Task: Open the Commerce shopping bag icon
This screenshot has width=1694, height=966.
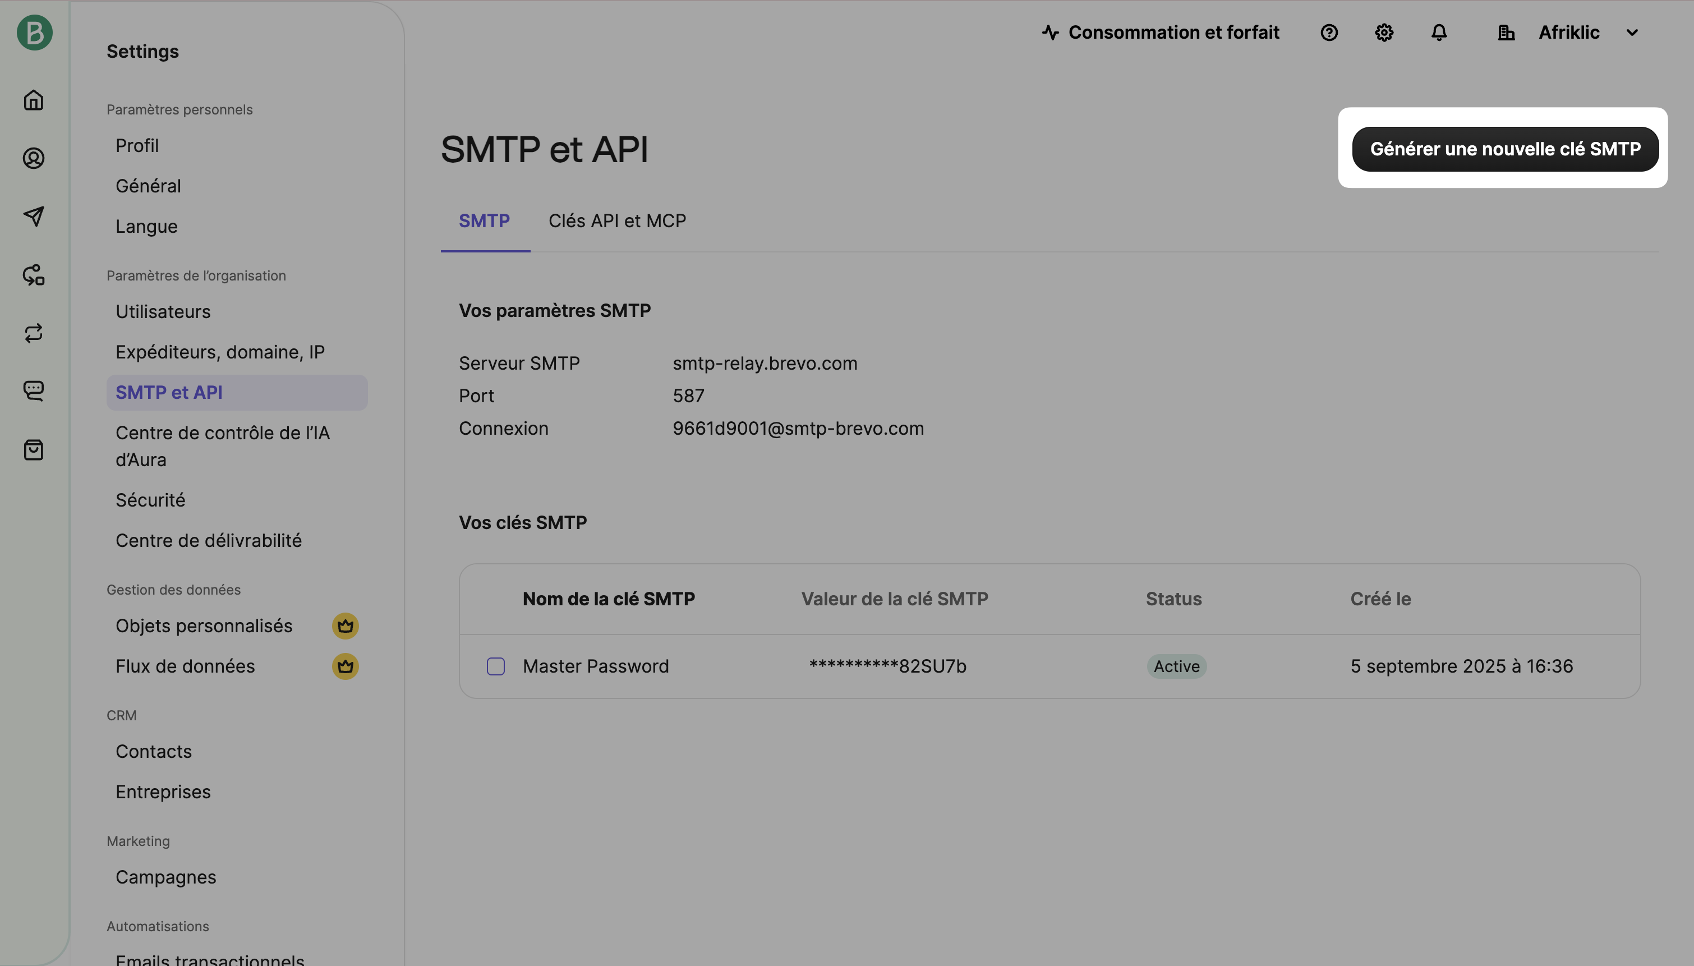Action: coord(34,450)
